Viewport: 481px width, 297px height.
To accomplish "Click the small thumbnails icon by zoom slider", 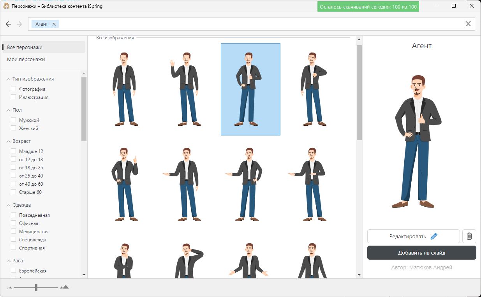I will [x=10, y=288].
